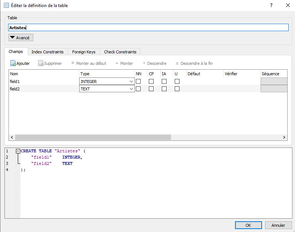Click the Supprimer field icon
The height and width of the screenshot is (232, 295).
pyautogui.click(x=41, y=63)
